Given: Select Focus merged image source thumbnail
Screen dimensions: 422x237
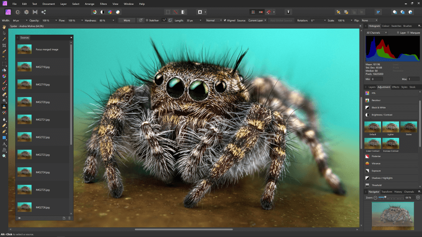Looking at the screenshot, I should point(25,49).
